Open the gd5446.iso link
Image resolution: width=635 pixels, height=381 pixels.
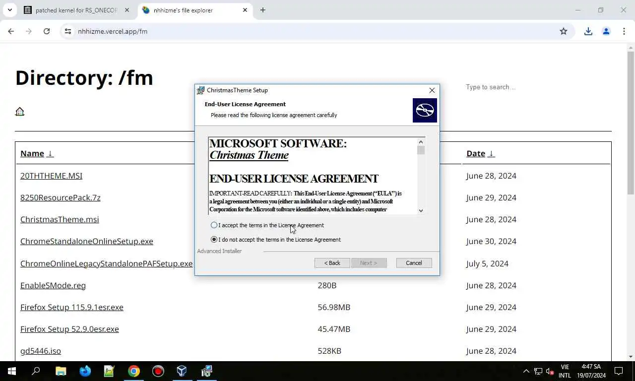pos(41,351)
